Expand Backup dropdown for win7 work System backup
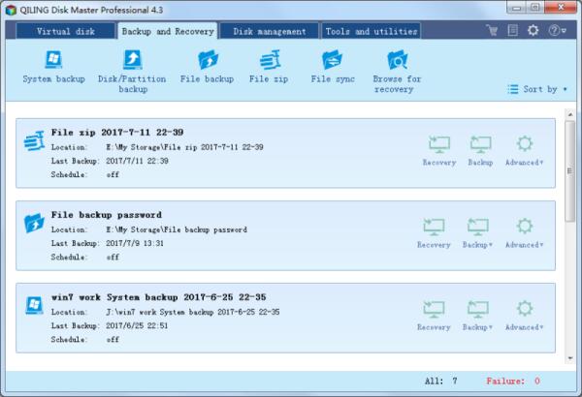 tap(479, 314)
